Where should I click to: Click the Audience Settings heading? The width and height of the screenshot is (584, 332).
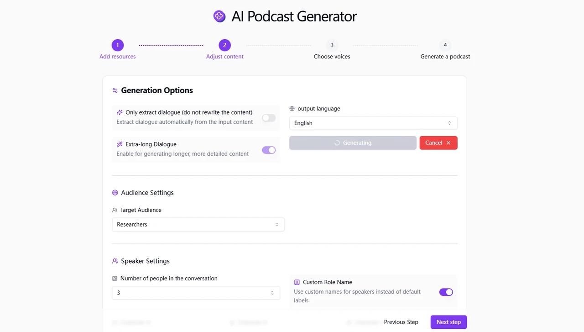pyautogui.click(x=147, y=193)
